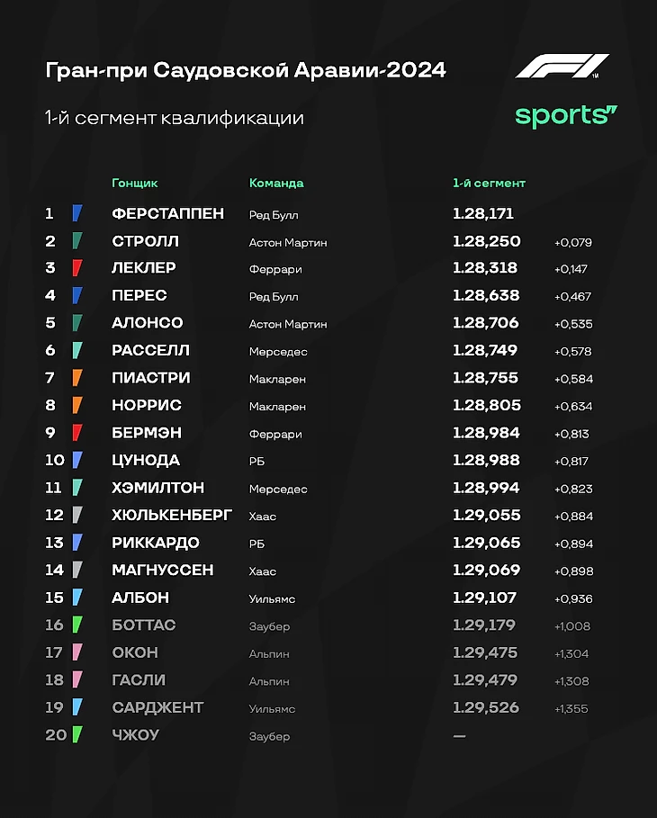Click the 1-й сегмент column header
The height and width of the screenshot is (818, 657).
[489, 183]
